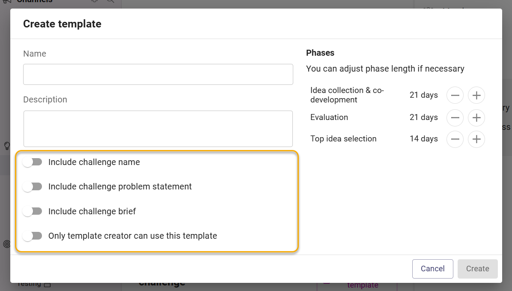The width and height of the screenshot is (512, 291).
Task: Decrease Idea collection & co-development phase length
Action: (x=455, y=95)
